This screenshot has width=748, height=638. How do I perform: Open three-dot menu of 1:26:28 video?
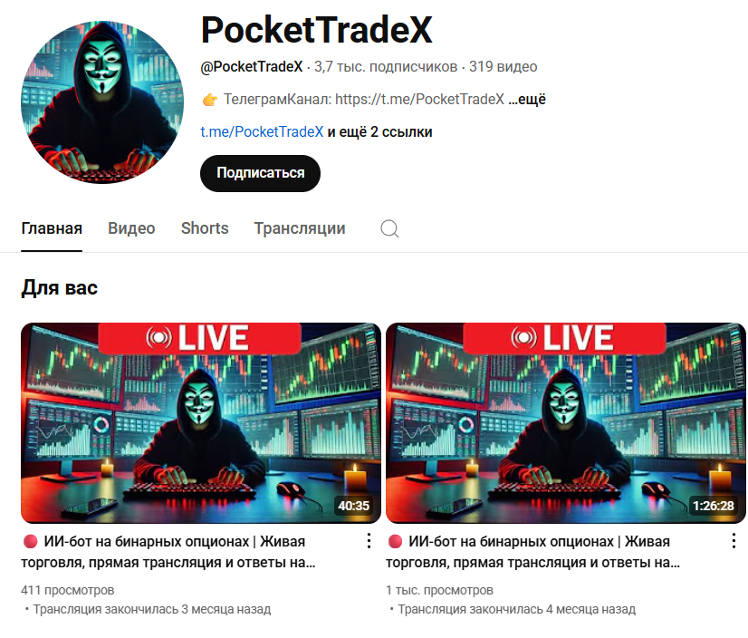coord(734,541)
